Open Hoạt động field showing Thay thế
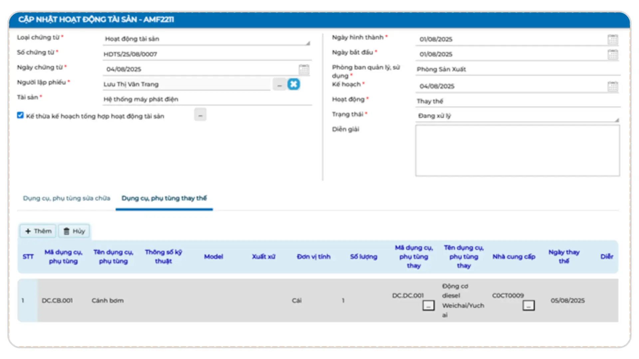Image resolution: width=639 pixels, height=359 pixels. 517,101
